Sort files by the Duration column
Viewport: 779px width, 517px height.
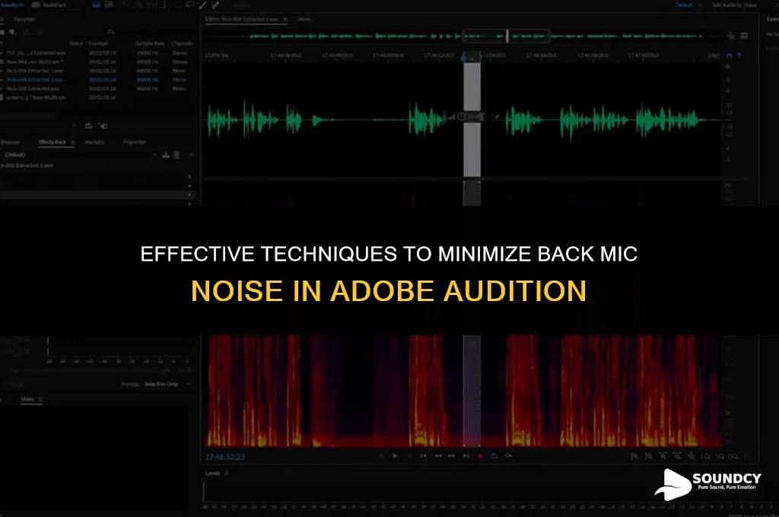[98, 43]
